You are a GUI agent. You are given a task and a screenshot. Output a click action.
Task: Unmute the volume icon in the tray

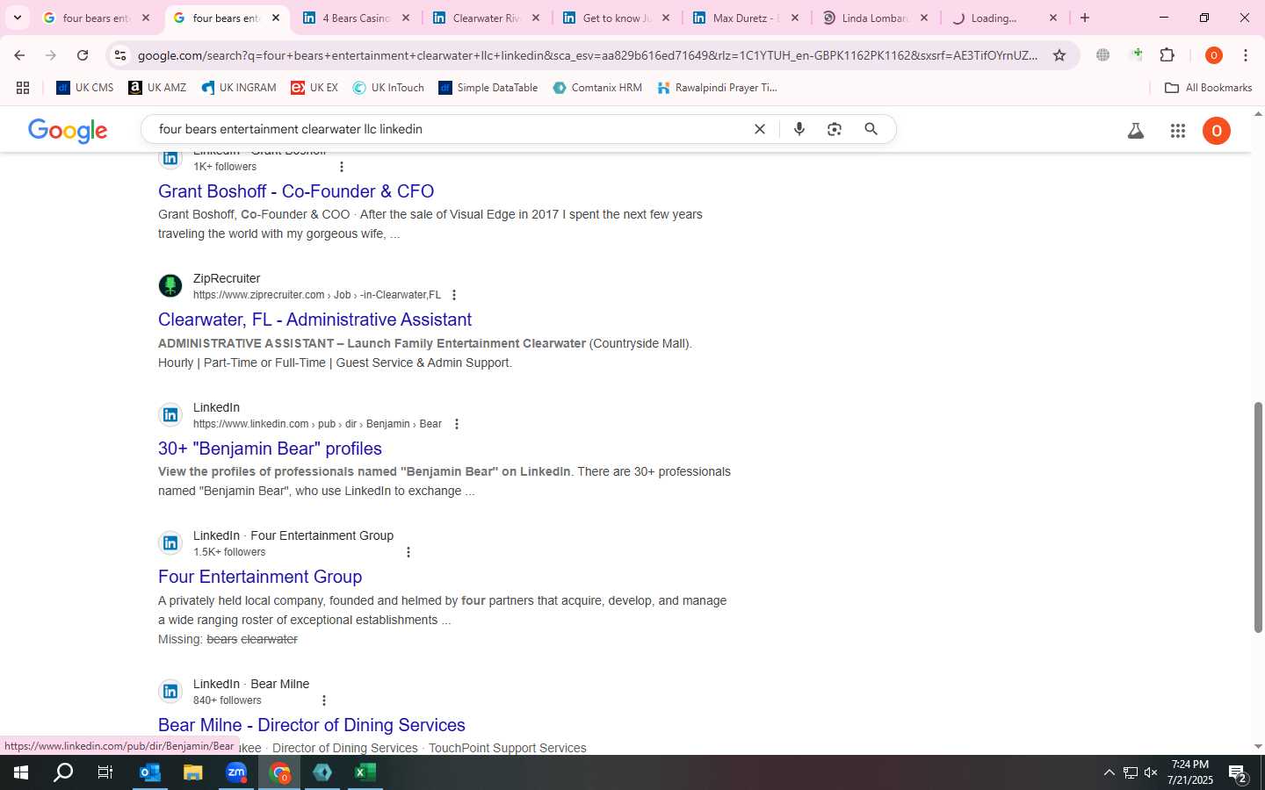[x=1151, y=772]
